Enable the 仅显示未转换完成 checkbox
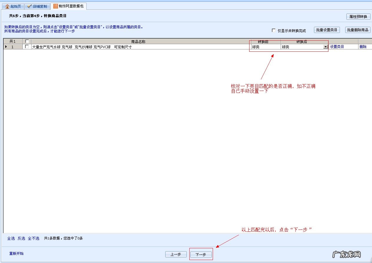Image resolution: width=372 pixels, height=263 pixels. [x=274, y=30]
